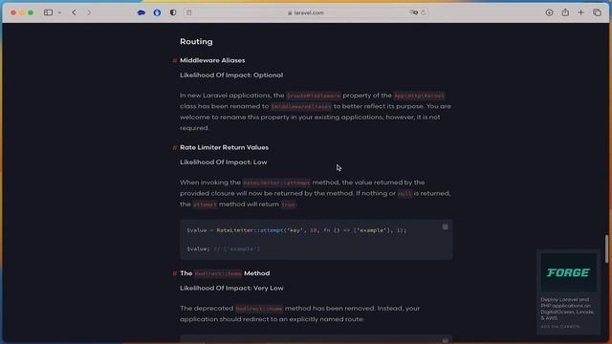Click the $middlewareAliases inline code

[x=301, y=106]
